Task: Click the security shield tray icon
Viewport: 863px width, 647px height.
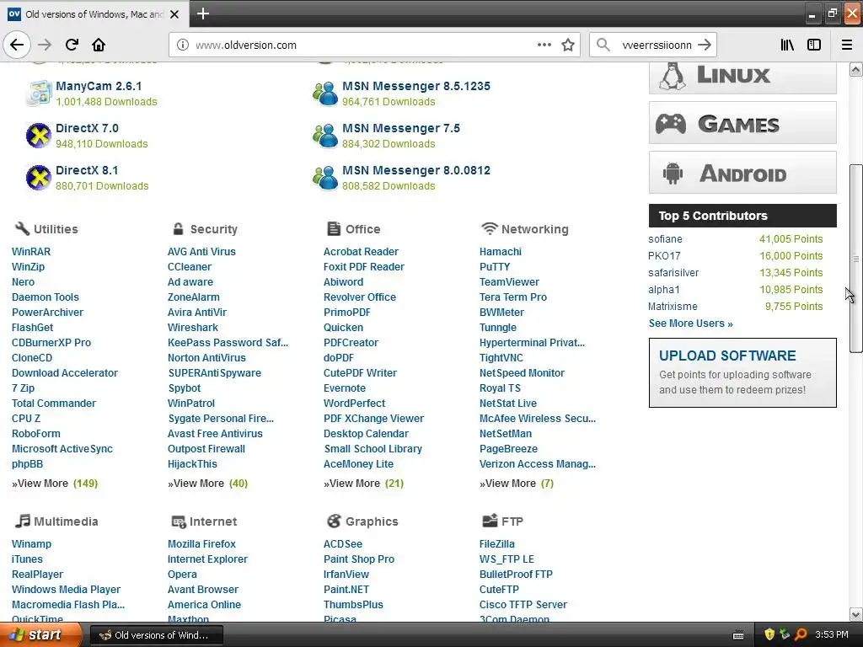Action: tap(769, 634)
